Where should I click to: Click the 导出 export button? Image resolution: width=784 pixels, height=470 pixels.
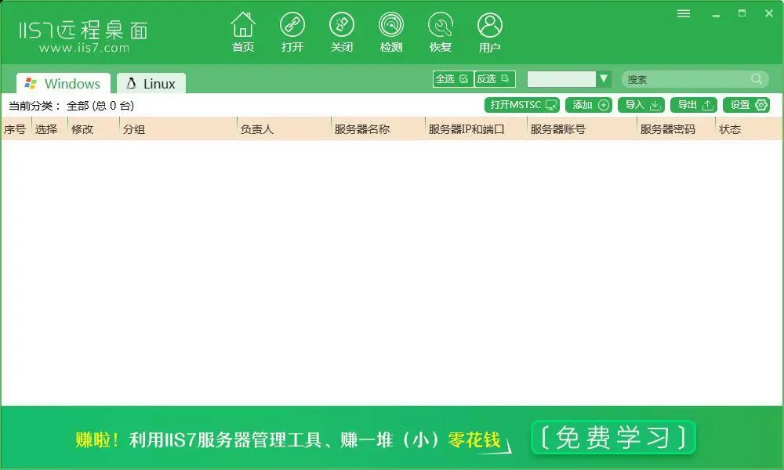click(x=694, y=105)
